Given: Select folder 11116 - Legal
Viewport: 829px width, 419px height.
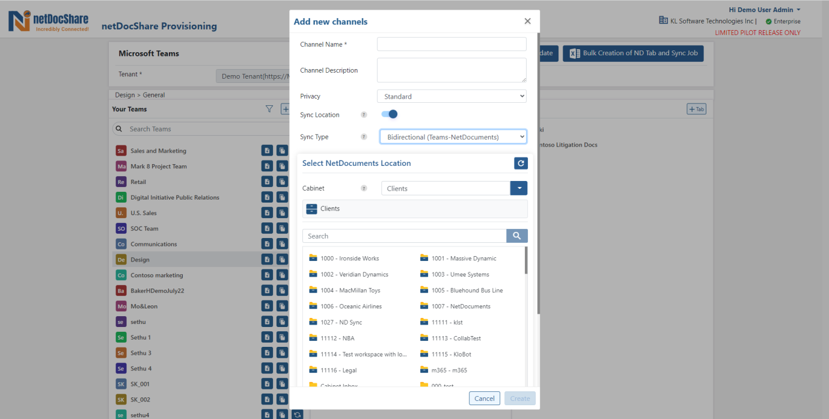Looking at the screenshot, I should pos(339,370).
